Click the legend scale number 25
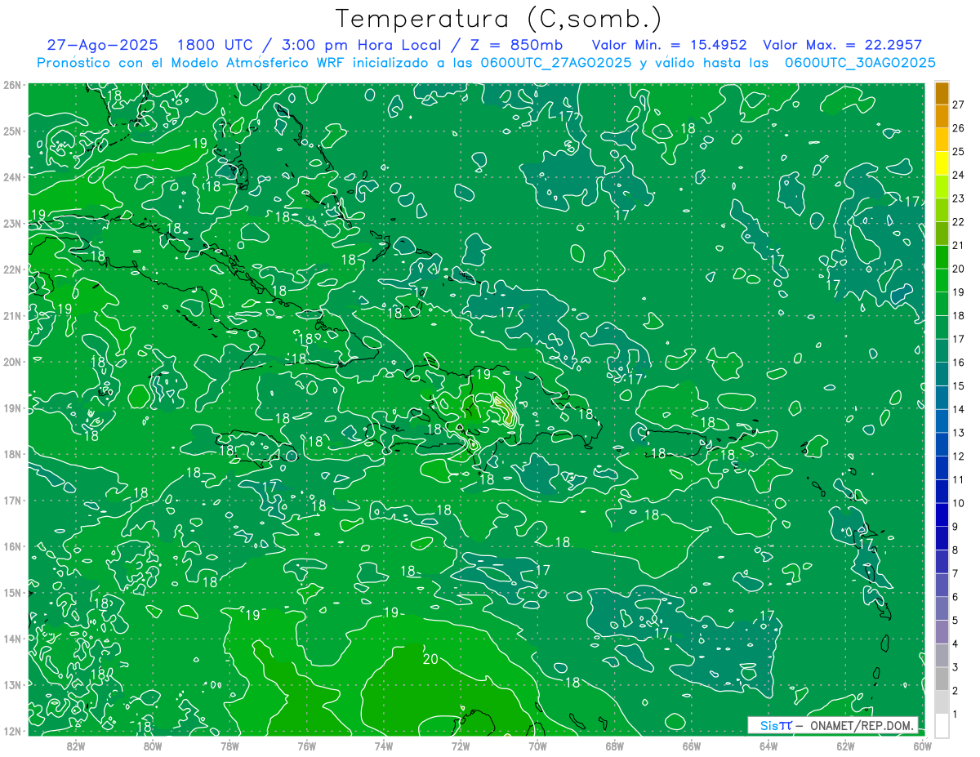Image resolution: width=980 pixels, height=757 pixels. coord(958,152)
